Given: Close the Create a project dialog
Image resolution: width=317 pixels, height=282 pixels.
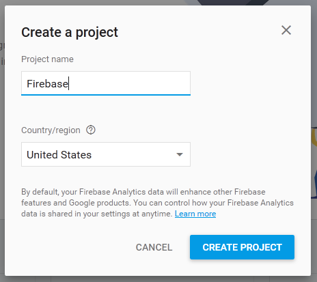Looking at the screenshot, I should tap(286, 30).
